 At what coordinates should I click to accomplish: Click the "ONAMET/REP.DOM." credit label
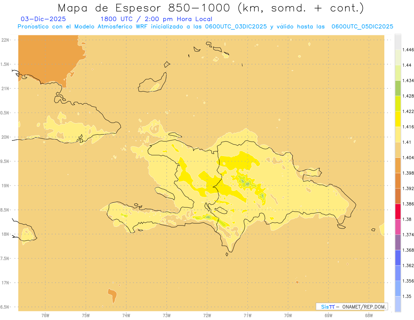coord(364,307)
